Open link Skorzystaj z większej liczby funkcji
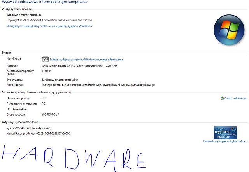249x172 pixels. 49,26
